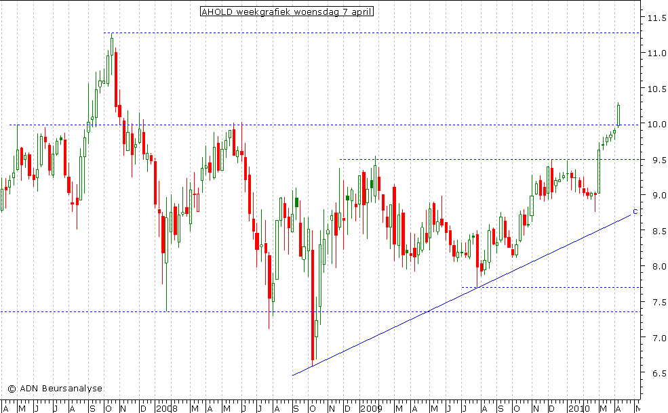Select the 7.5 price axis label
This screenshot has height=413, width=668.
[659, 302]
